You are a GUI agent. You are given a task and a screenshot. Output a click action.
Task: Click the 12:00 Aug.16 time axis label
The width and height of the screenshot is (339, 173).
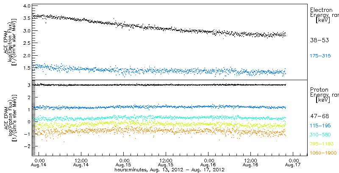pyautogui.click(x=251, y=162)
